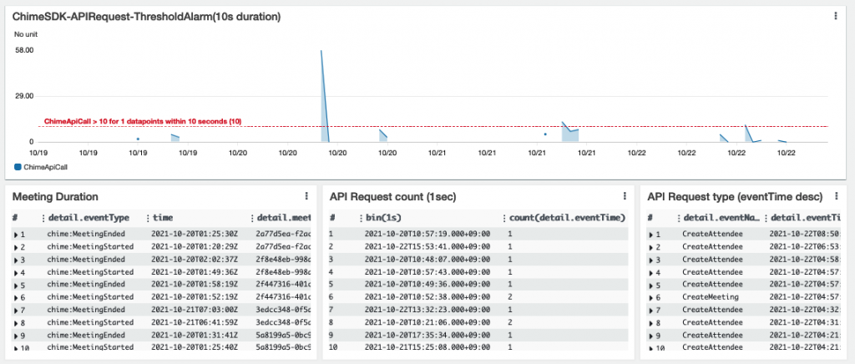This screenshot has width=855, height=364.
Task: Select meeting id cell 3edcc348 in row 7
Action: click(282, 310)
